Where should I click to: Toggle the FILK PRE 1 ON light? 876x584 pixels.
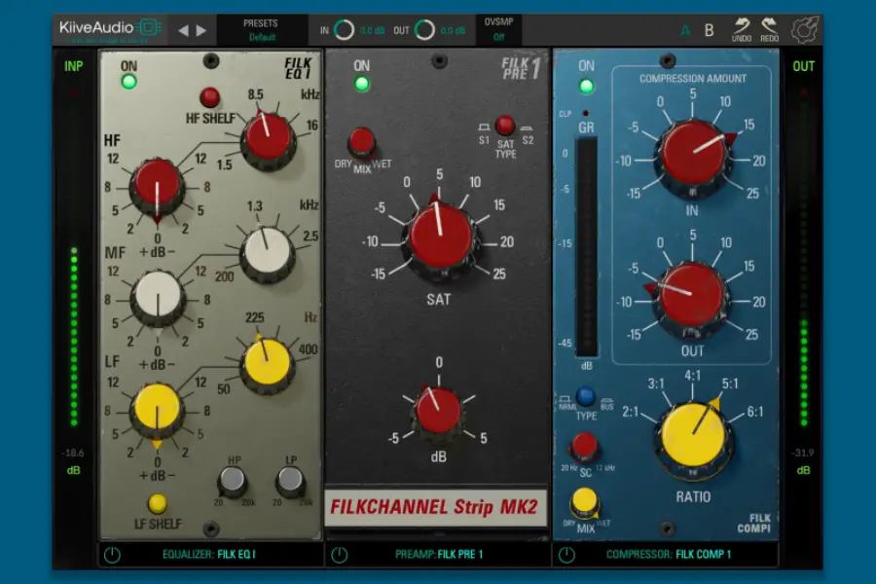[x=362, y=85]
